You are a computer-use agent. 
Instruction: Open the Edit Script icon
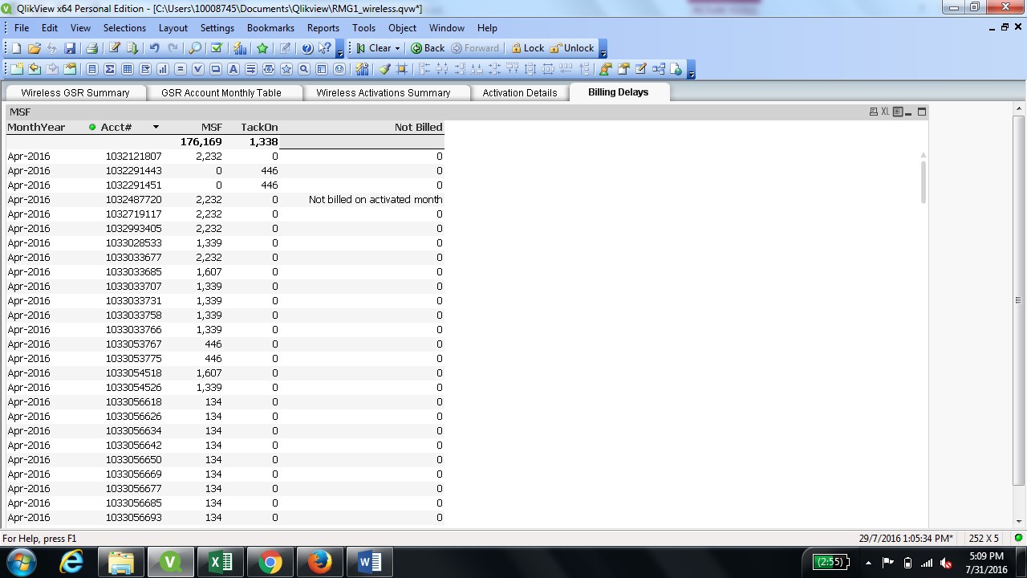click(x=115, y=48)
